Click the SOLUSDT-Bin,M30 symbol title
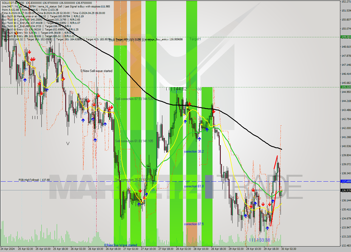The width and height of the screenshot is (351, 252). pos(13,3)
